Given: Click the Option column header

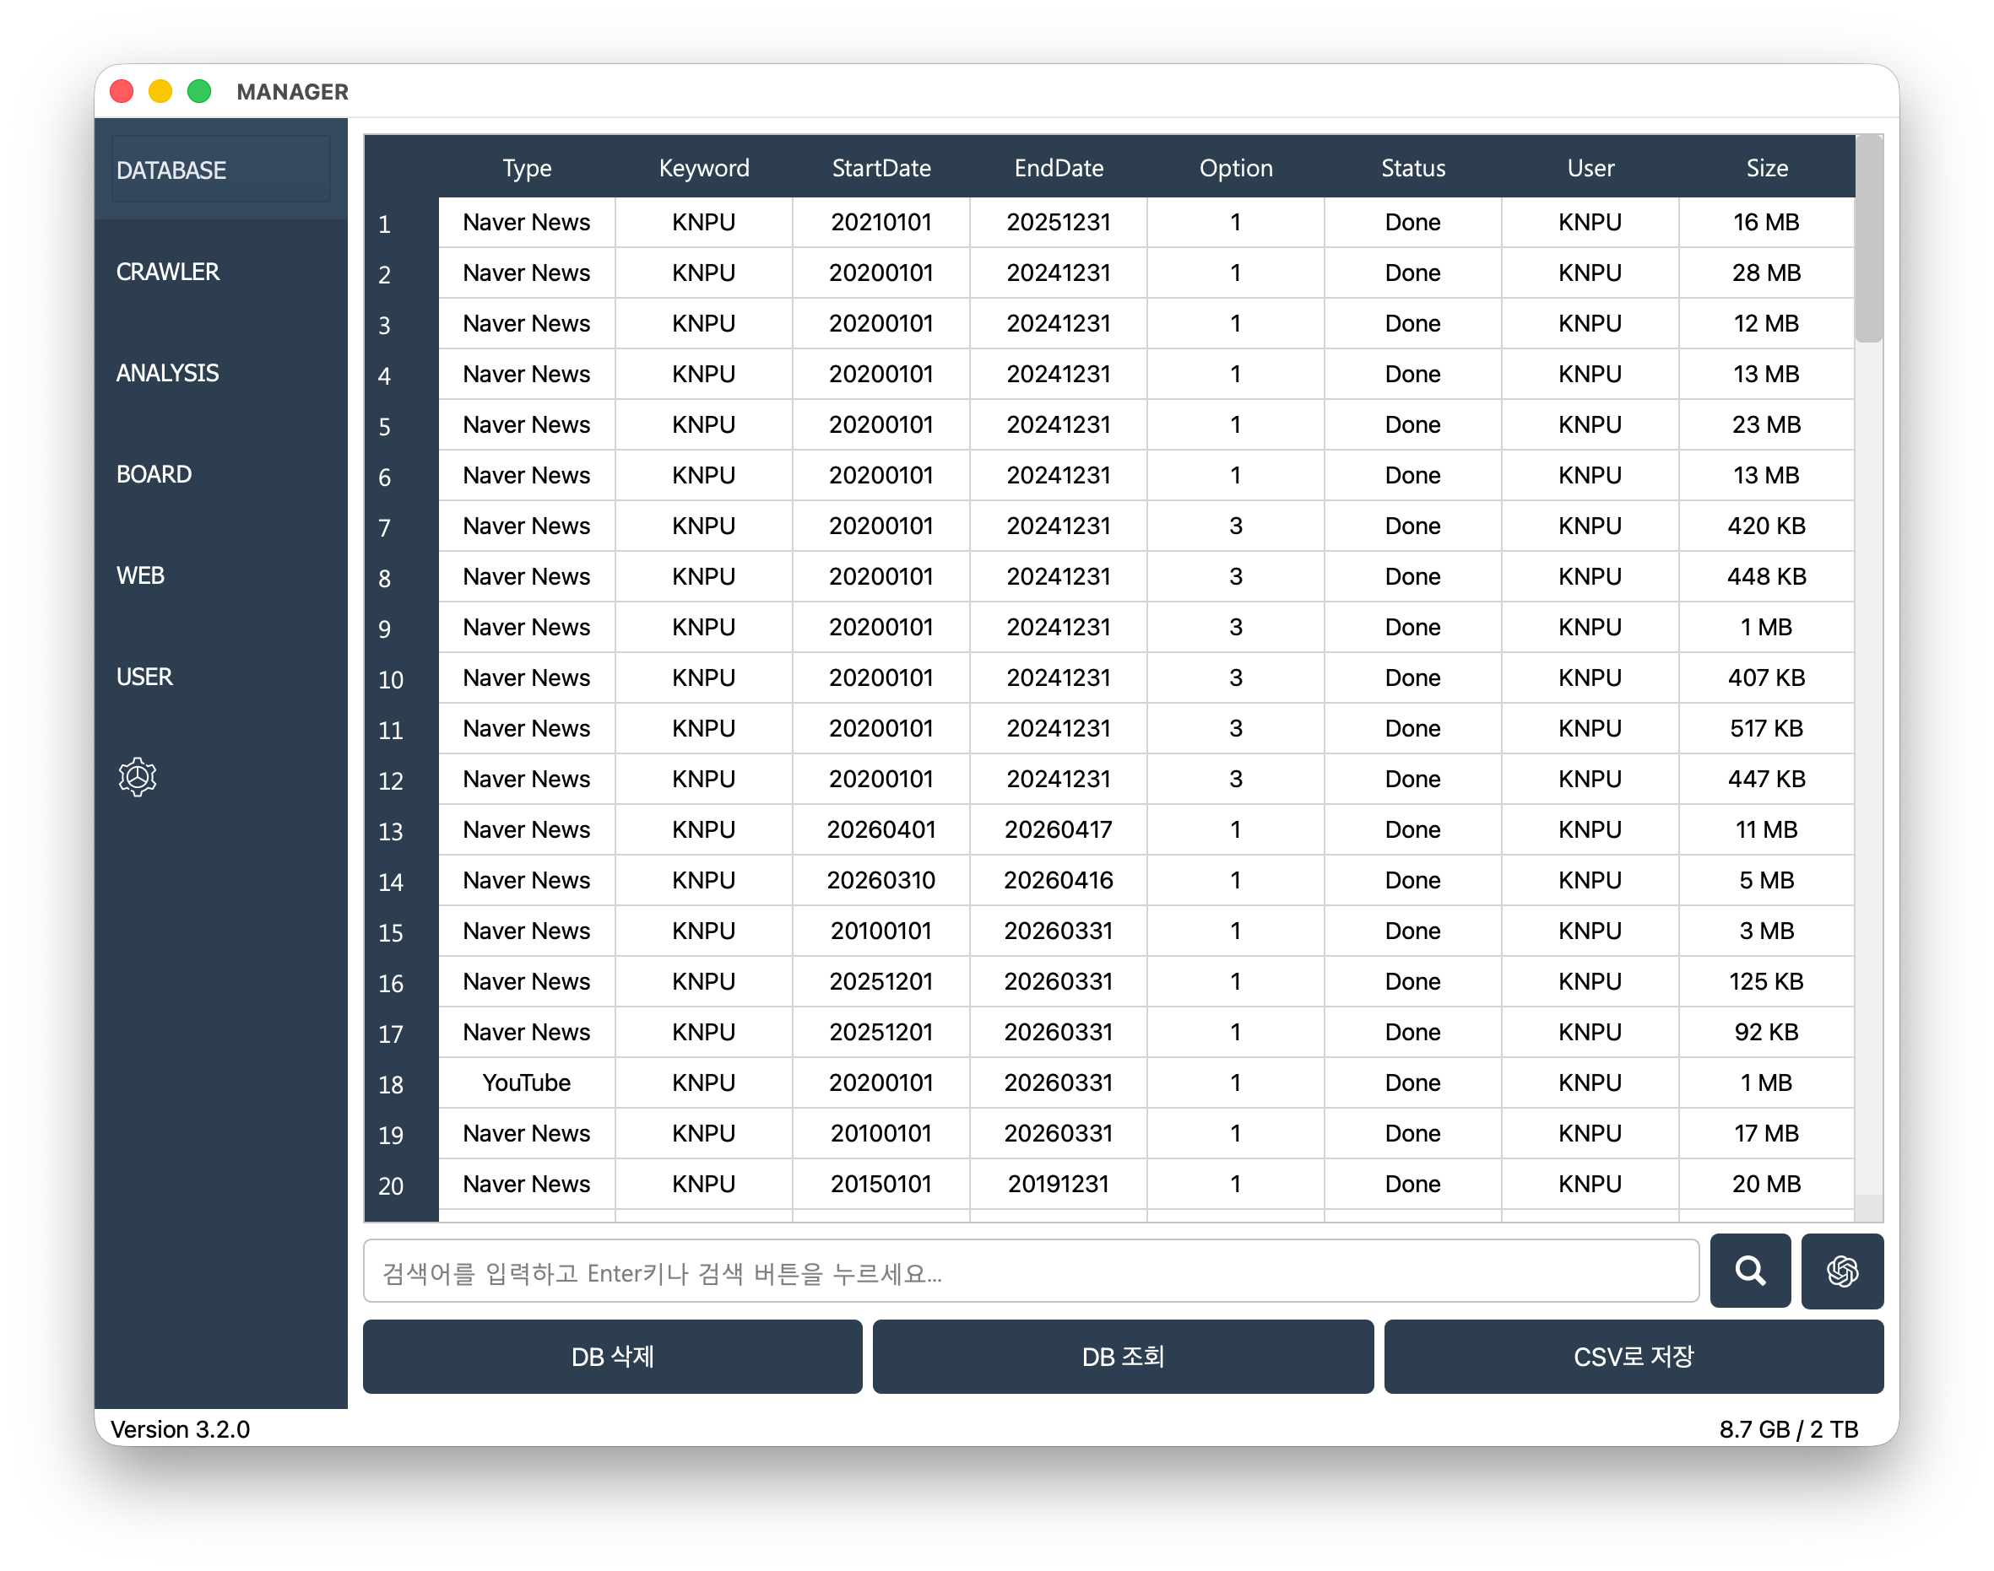Looking at the screenshot, I should [x=1235, y=167].
